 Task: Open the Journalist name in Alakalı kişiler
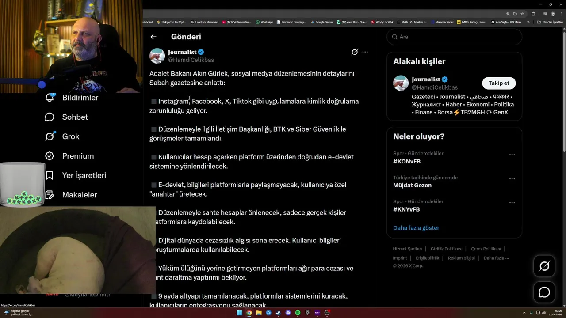[x=426, y=79]
